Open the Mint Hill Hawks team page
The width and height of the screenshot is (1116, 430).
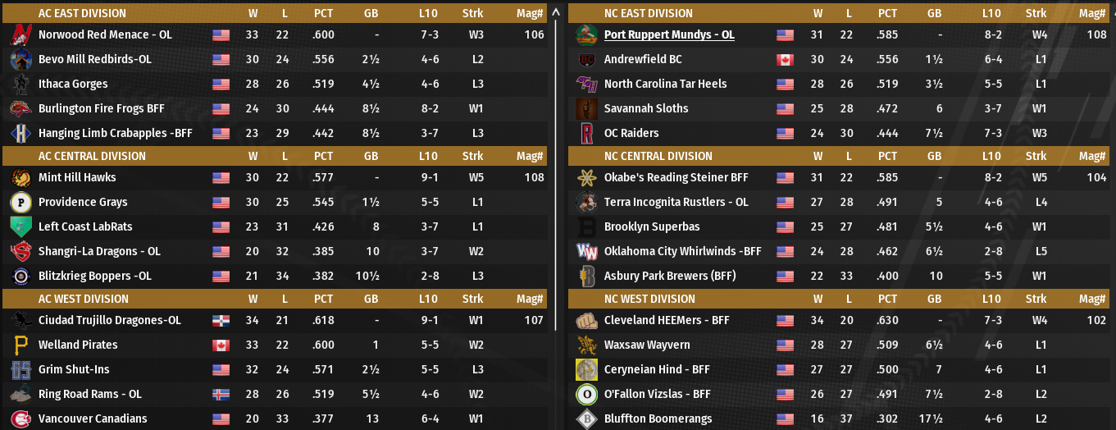click(x=77, y=178)
